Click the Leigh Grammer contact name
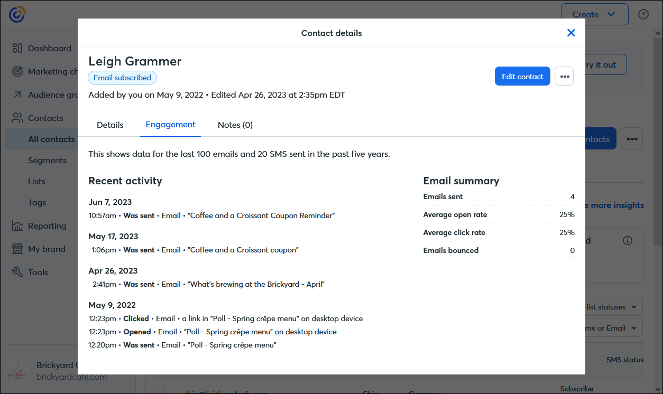The image size is (663, 394). coord(135,61)
